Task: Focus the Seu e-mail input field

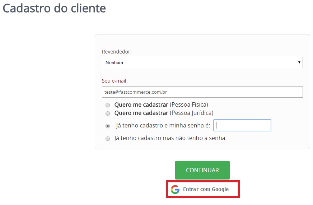Action: tap(202, 92)
